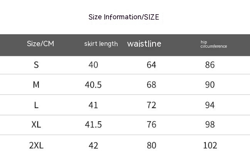Select skirt length value 41.5
The height and width of the screenshot is (157, 250).
[93, 125]
